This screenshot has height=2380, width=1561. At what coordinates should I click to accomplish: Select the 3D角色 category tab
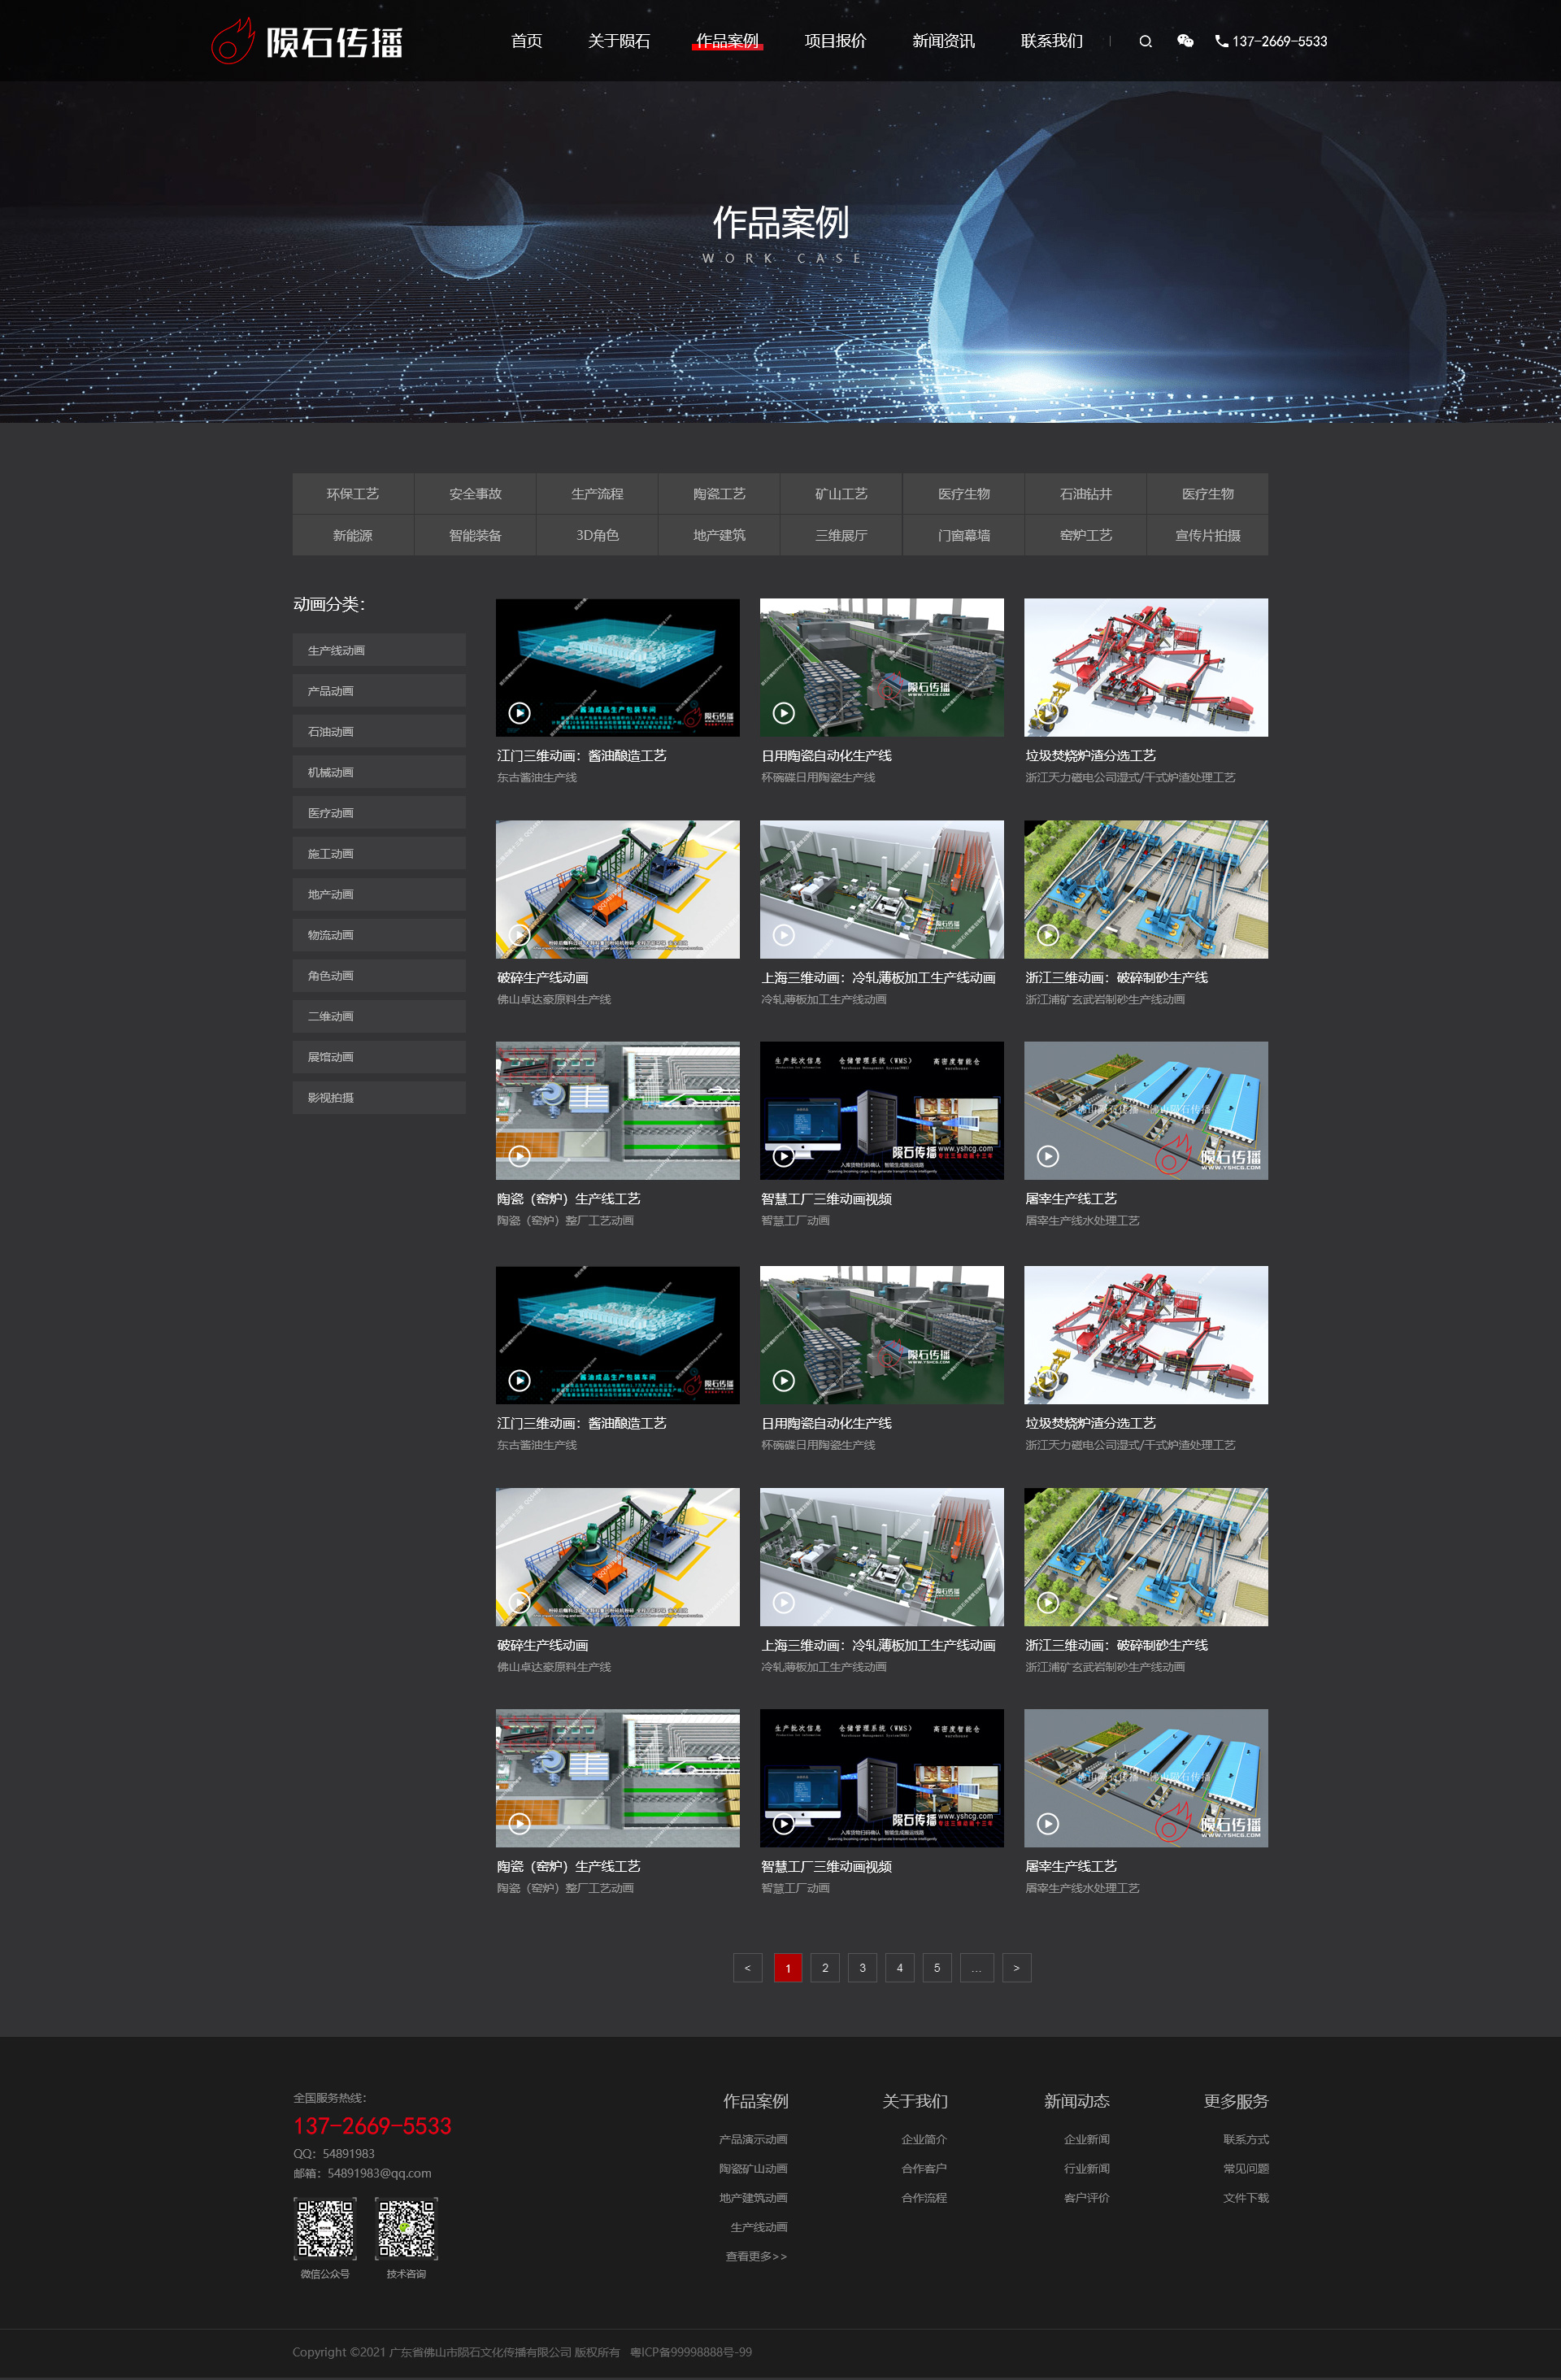[597, 535]
